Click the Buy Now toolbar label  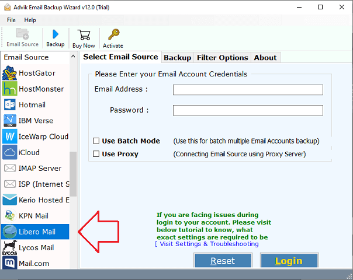point(84,45)
